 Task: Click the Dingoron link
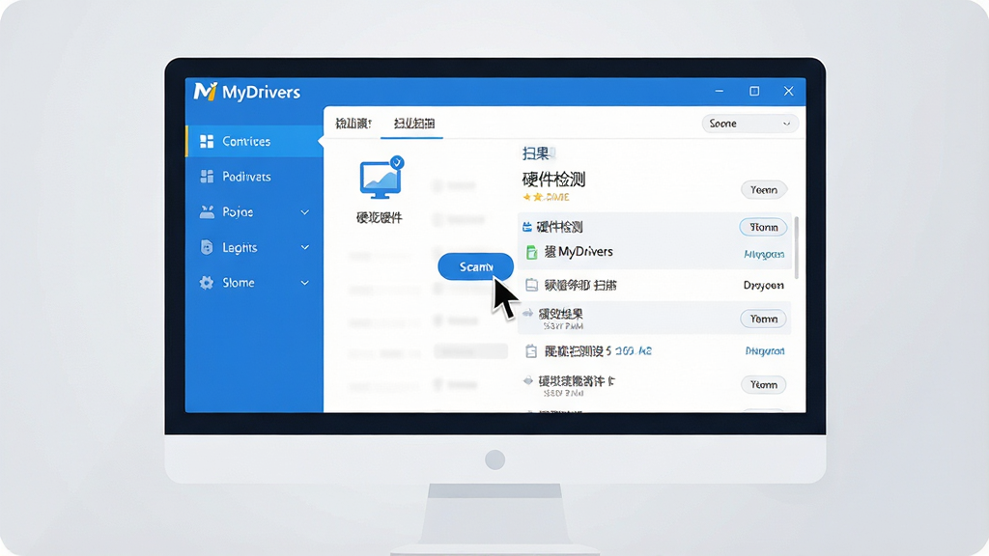point(765,351)
